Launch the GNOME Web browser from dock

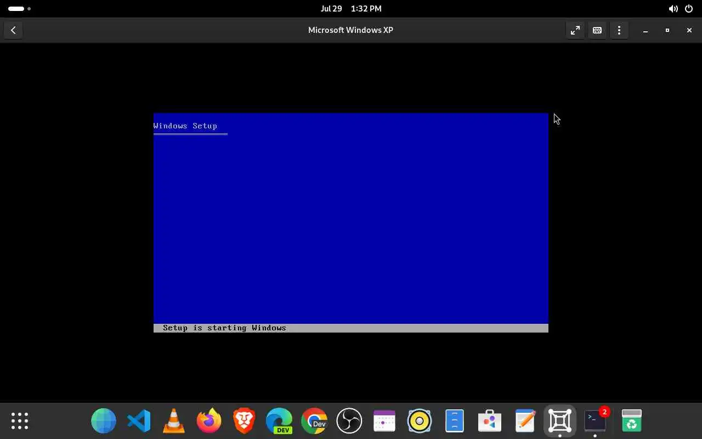pos(104,421)
